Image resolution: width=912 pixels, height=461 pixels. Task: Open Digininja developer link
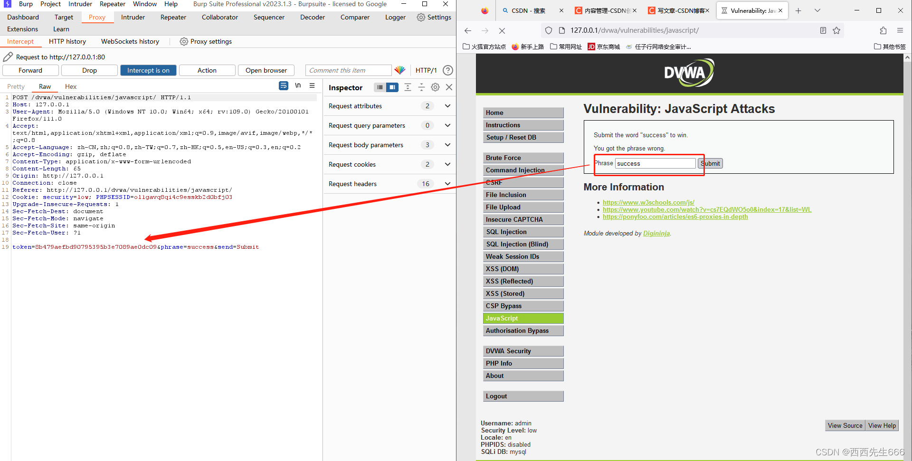(x=656, y=233)
